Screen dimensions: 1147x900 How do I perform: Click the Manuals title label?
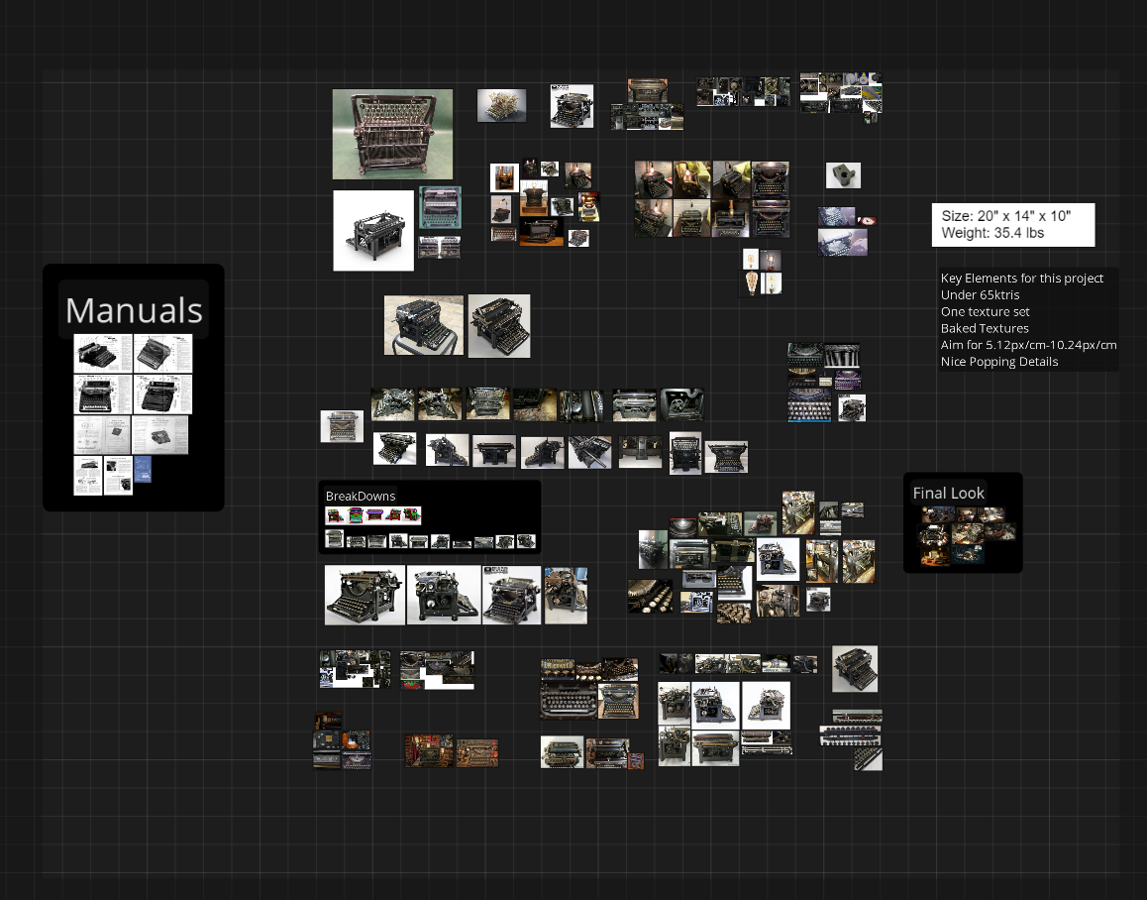(134, 310)
